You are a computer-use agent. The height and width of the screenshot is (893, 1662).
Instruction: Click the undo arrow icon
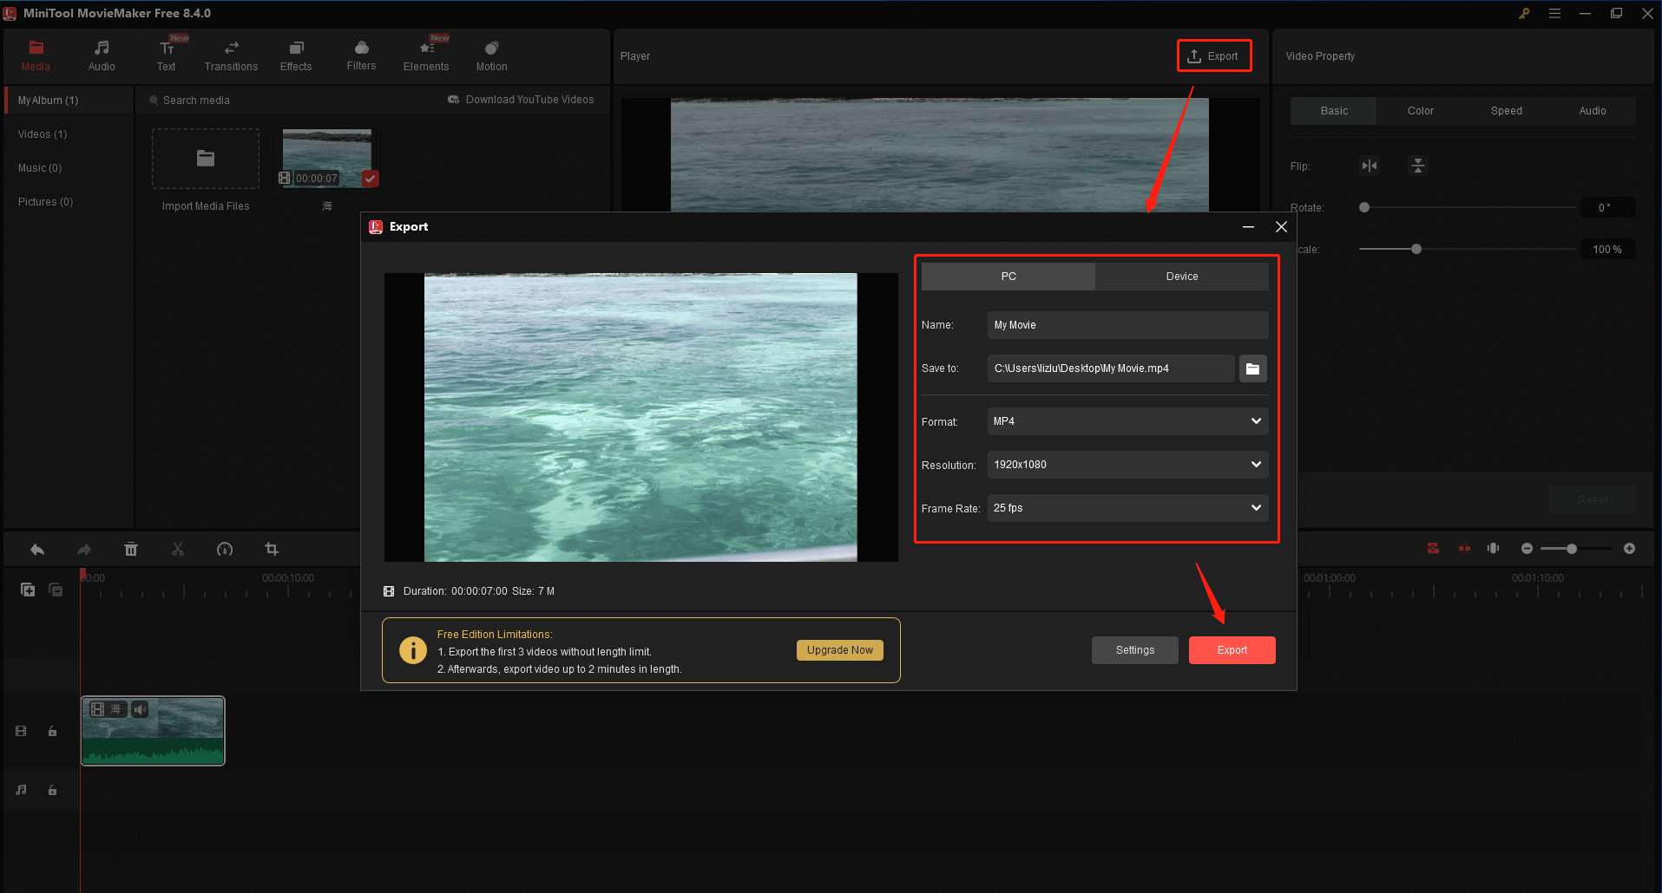click(x=37, y=549)
